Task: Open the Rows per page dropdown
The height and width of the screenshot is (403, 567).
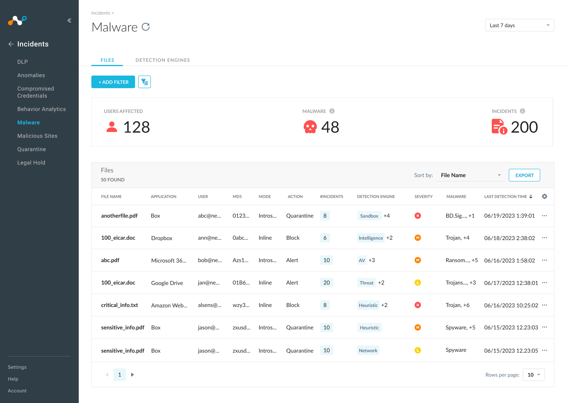Action: click(x=534, y=375)
